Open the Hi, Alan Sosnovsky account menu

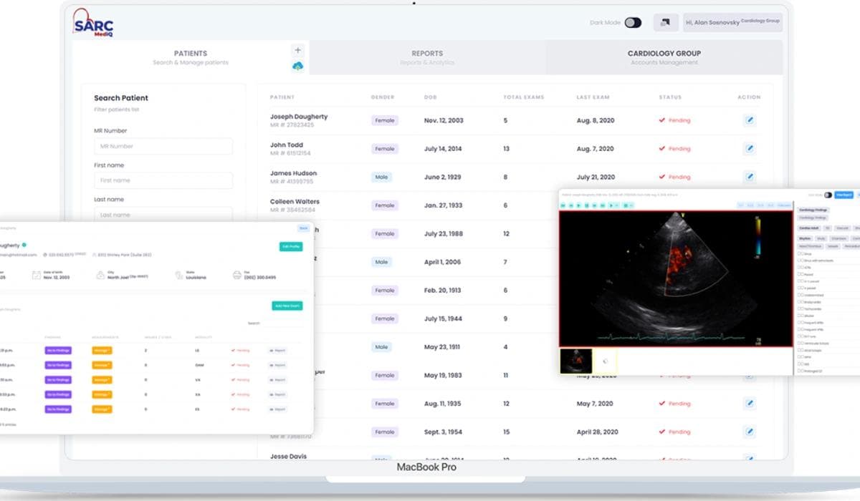732,23
